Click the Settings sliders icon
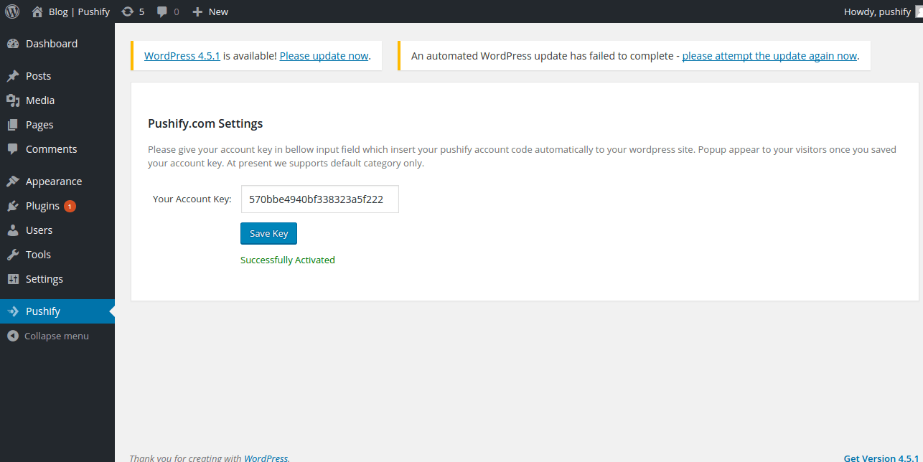 (x=13, y=279)
